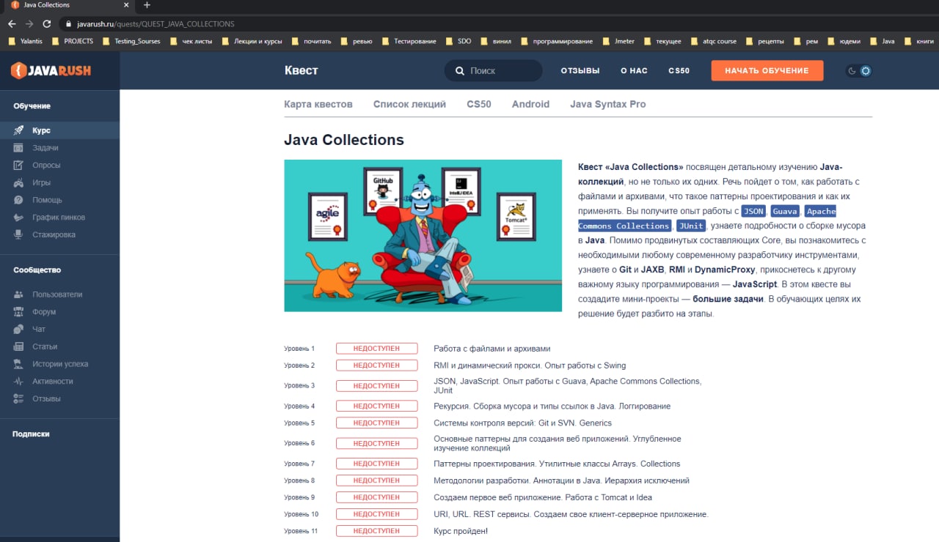Click the Статьи icon

(x=18, y=346)
